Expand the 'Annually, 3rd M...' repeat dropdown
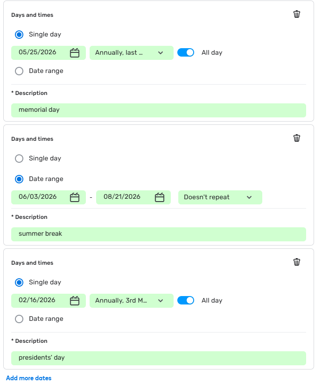 pos(131,301)
